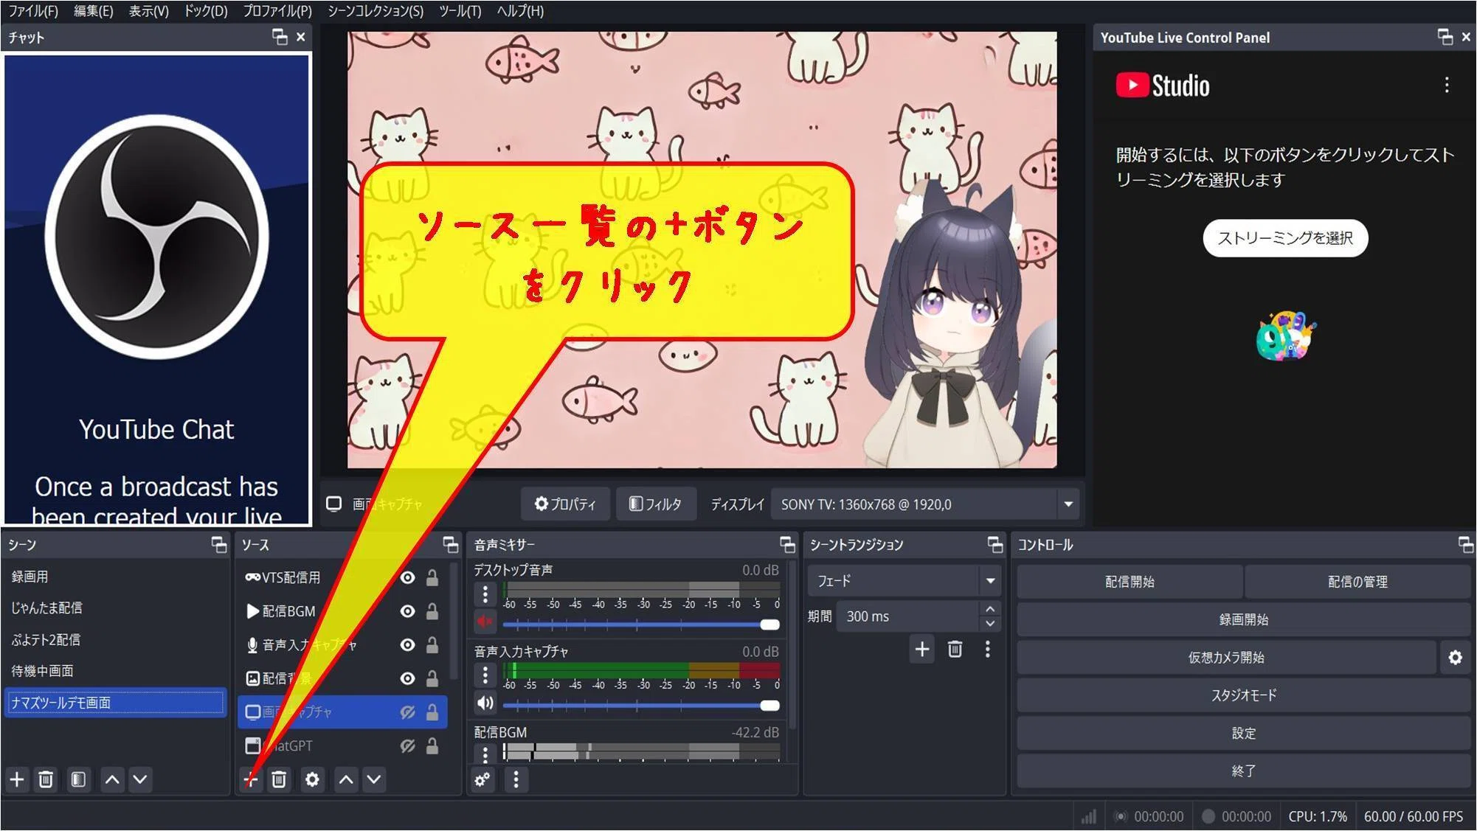Open the フェード transition dropdown
Image resolution: width=1477 pixels, height=831 pixels.
(x=904, y=581)
